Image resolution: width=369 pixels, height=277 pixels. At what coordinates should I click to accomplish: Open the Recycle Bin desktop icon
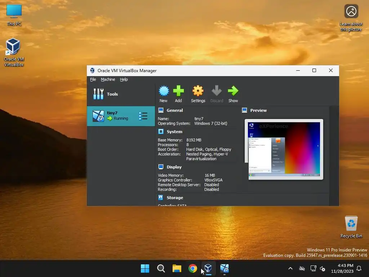click(351, 227)
